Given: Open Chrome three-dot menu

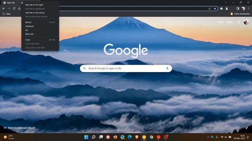Looking at the screenshot, I should click(x=248, y=9).
